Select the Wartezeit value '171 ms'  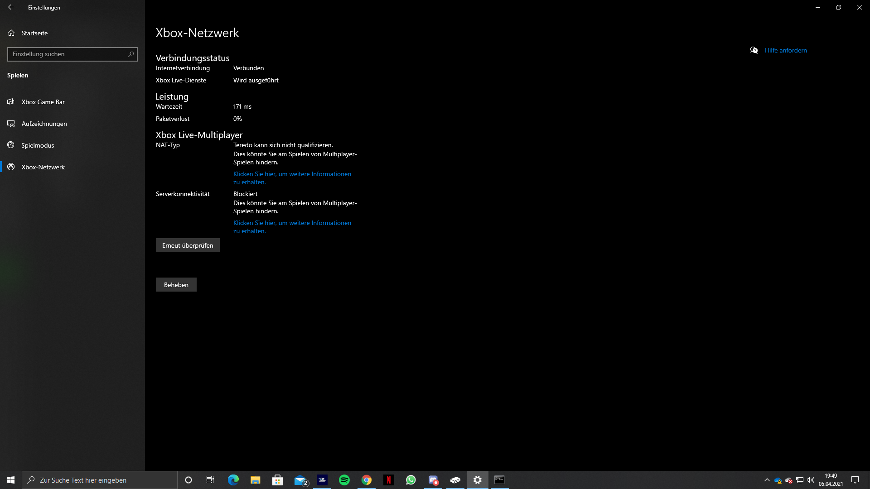[x=242, y=106]
